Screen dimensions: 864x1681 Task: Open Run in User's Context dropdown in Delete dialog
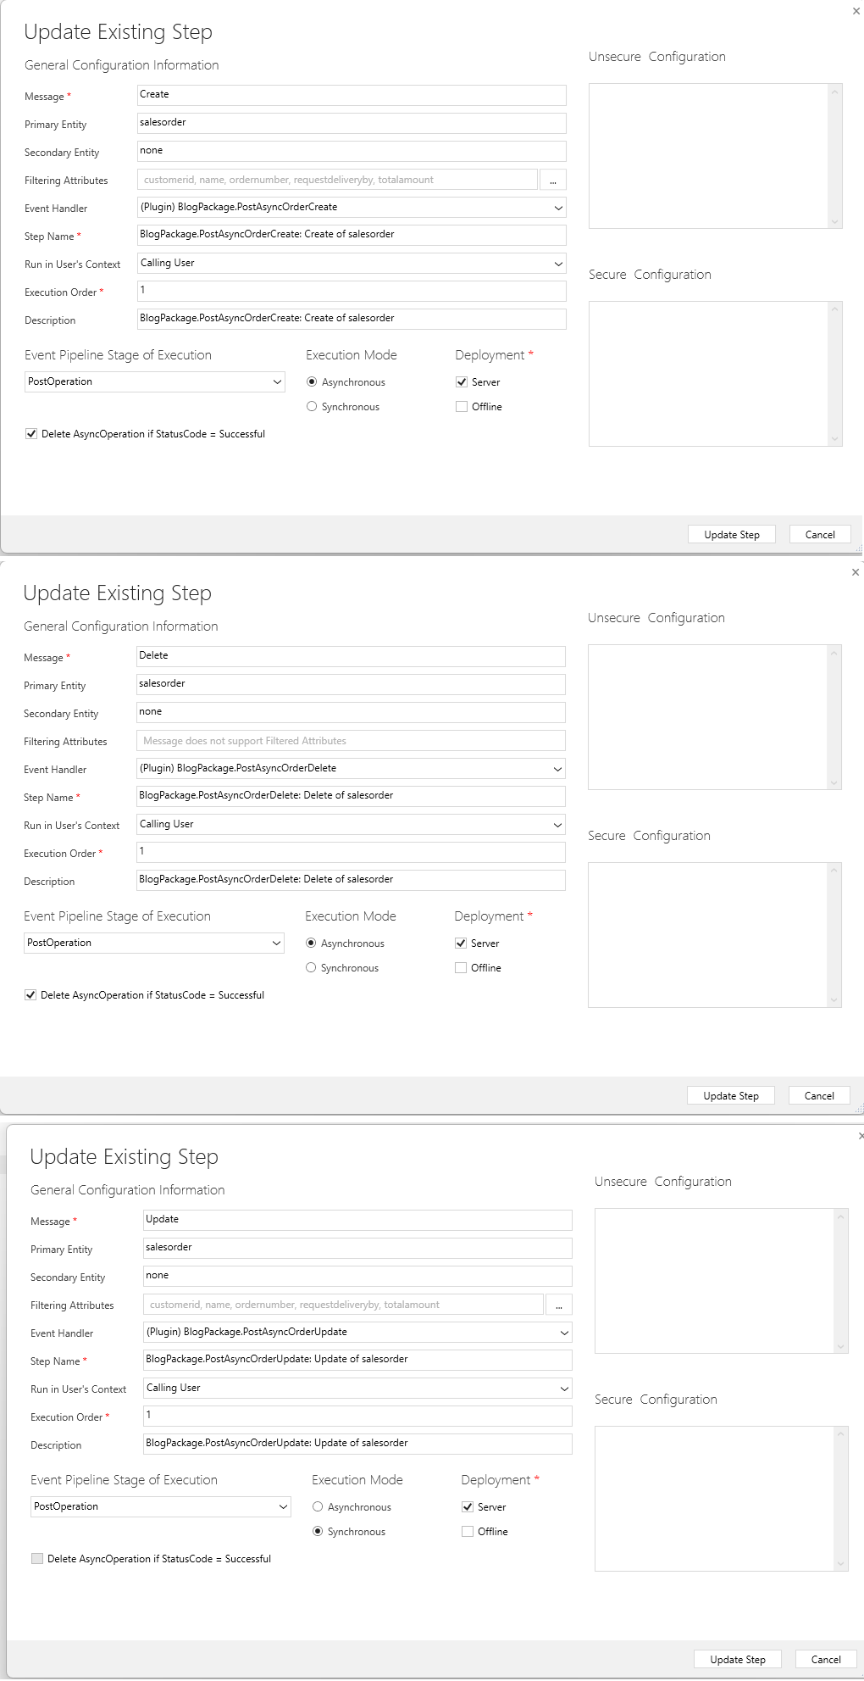pos(351,825)
